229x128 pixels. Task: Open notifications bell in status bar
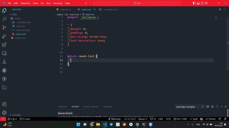(225, 119)
